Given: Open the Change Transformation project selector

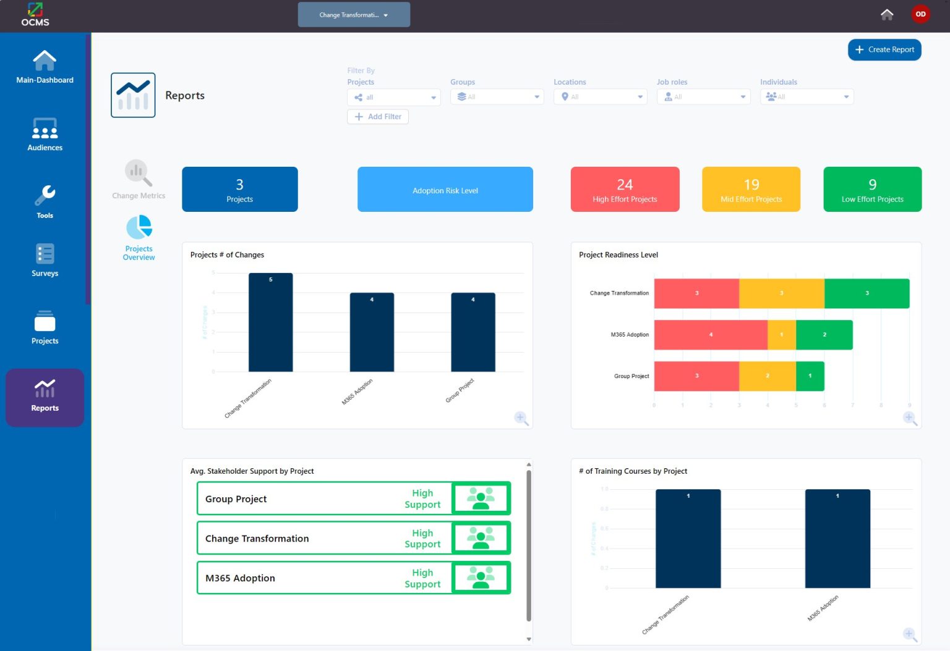Looking at the screenshot, I should [354, 14].
